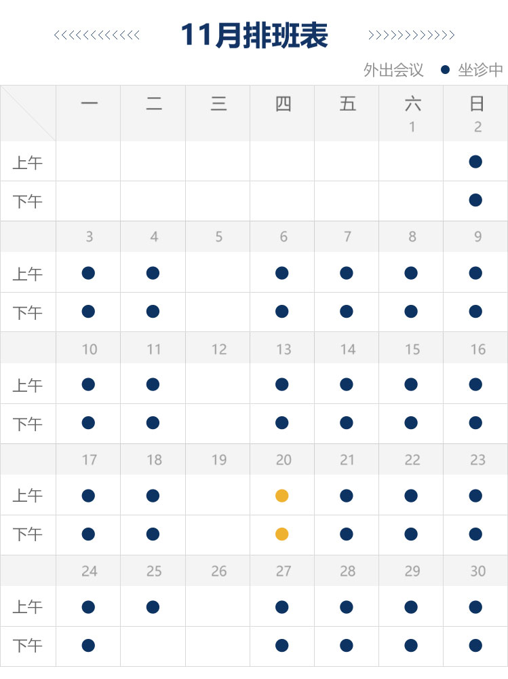
Task: Click the 外出会议 legend label
Action: point(393,70)
